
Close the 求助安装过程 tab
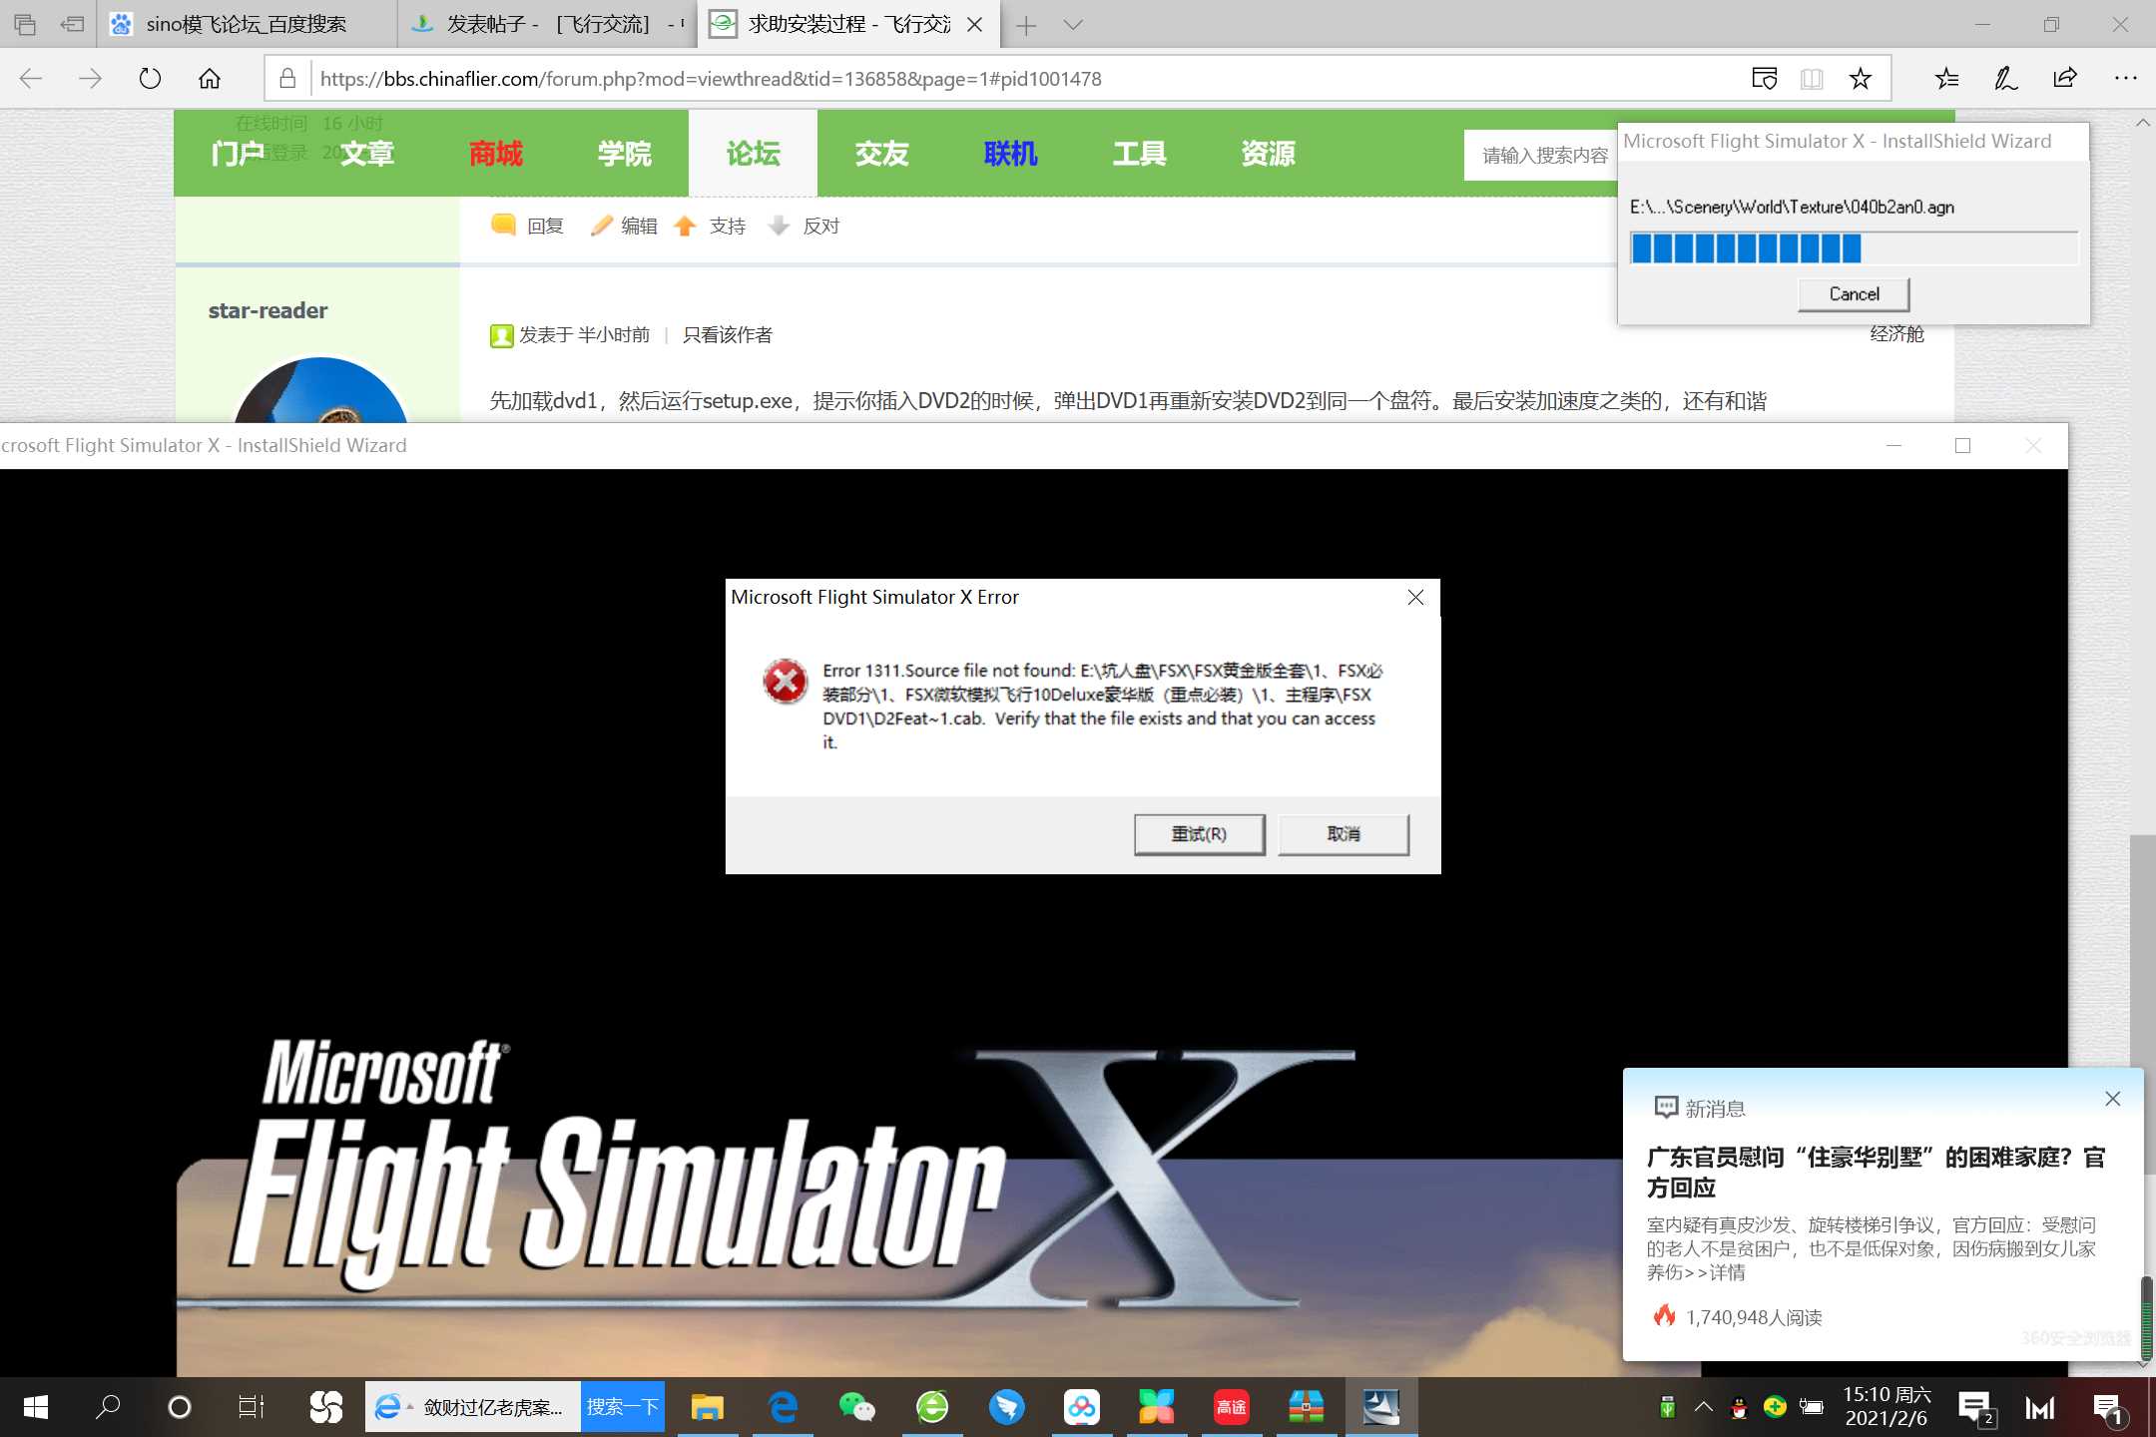[975, 24]
